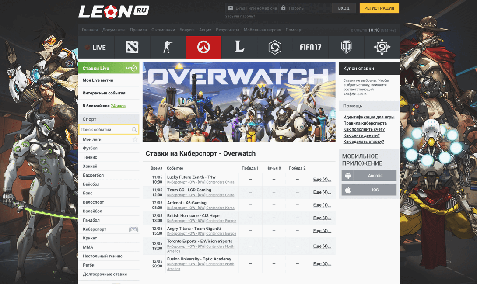The image size is (477, 284).
Task: Open Мобильная версия menu item
Action: (262, 30)
